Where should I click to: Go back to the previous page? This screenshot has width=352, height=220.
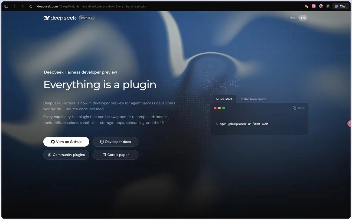tap(14, 6)
